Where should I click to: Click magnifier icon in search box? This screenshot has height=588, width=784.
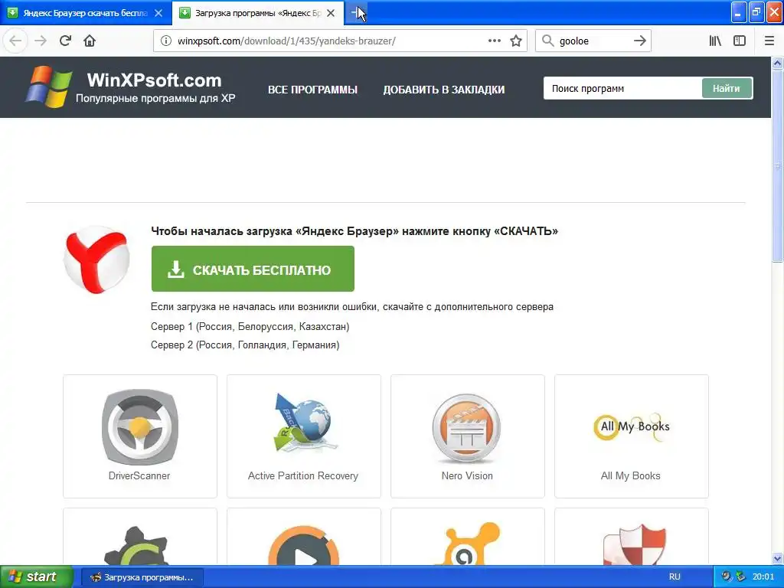coord(548,41)
